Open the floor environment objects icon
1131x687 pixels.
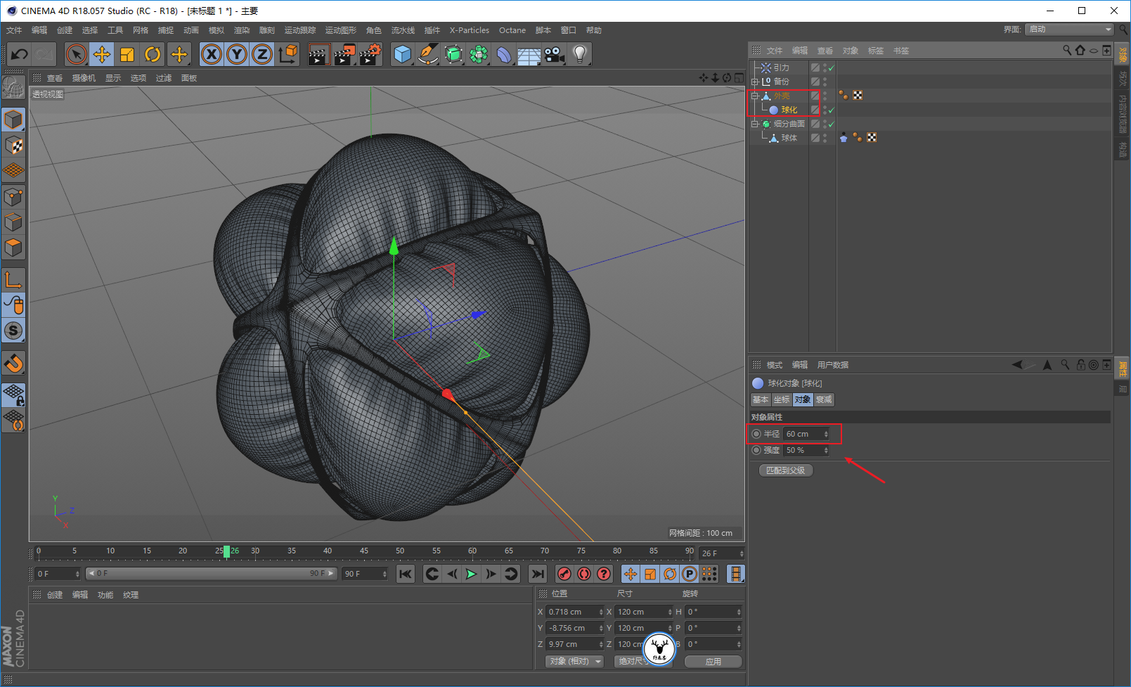(x=529, y=54)
